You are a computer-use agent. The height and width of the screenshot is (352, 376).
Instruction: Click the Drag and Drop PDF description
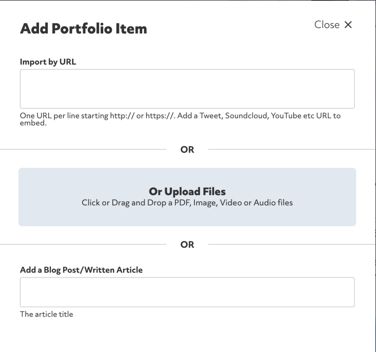(x=187, y=202)
